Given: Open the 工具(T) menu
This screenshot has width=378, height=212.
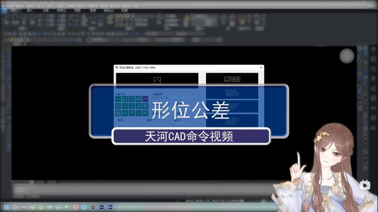Looking at the screenshot, I should click(x=60, y=6).
